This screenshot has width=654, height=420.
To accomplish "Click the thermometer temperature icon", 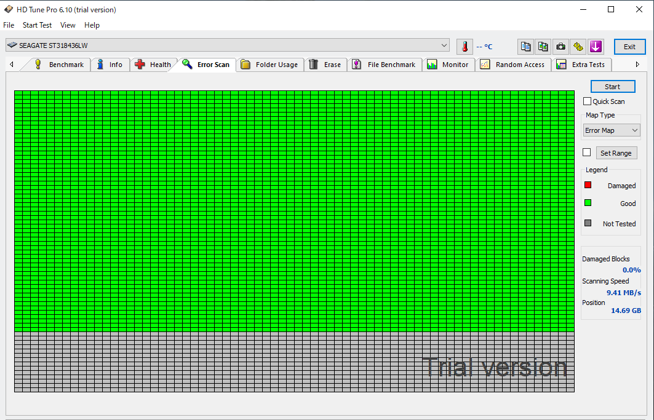I will (465, 47).
